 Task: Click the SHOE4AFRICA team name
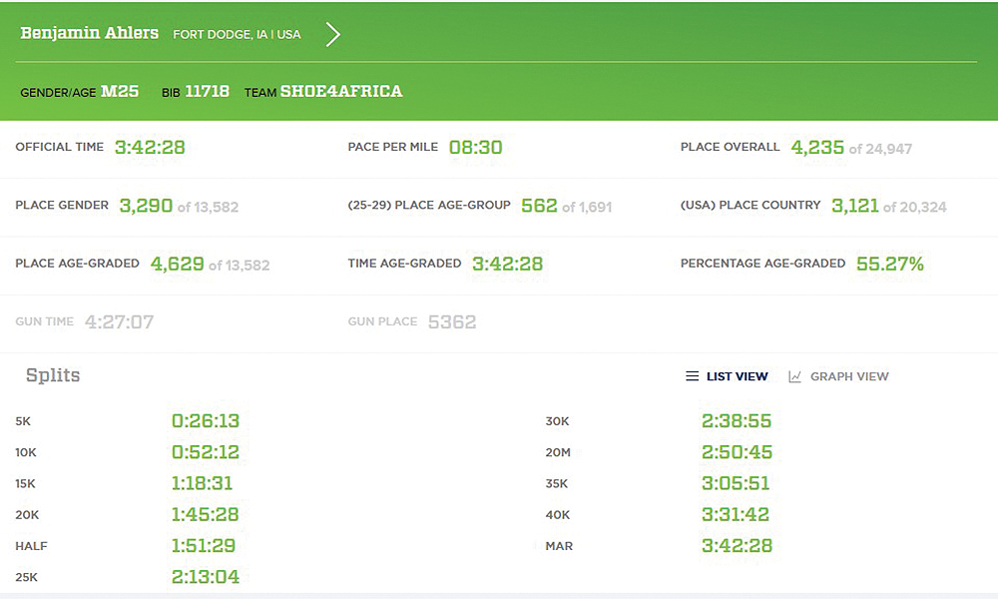(x=340, y=92)
